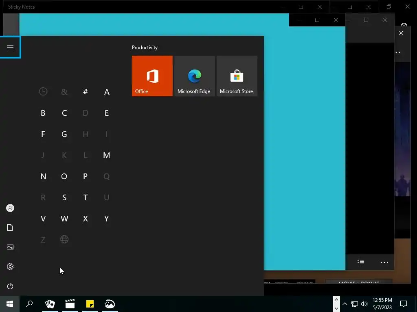
Task: Jump to apps starting with F
Action: coord(43,134)
